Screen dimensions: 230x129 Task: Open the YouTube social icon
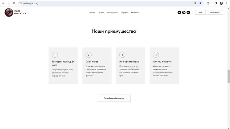pos(188,13)
